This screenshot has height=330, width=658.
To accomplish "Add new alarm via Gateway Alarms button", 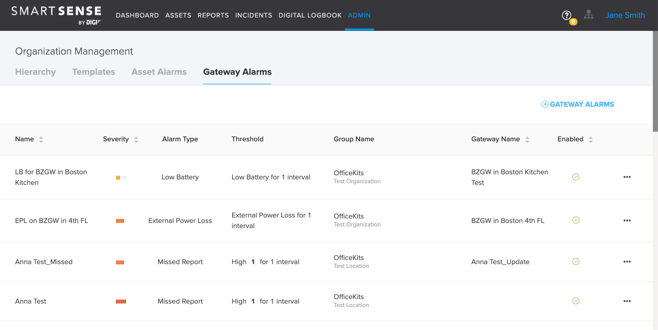I will click(x=578, y=104).
